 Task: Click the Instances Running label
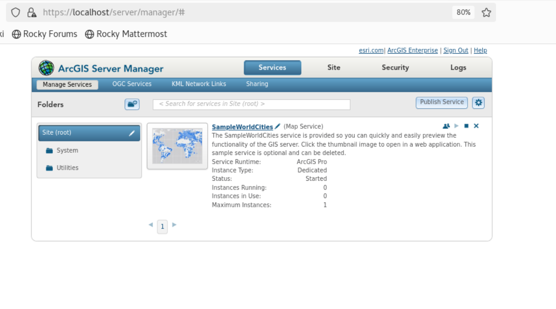pos(239,187)
